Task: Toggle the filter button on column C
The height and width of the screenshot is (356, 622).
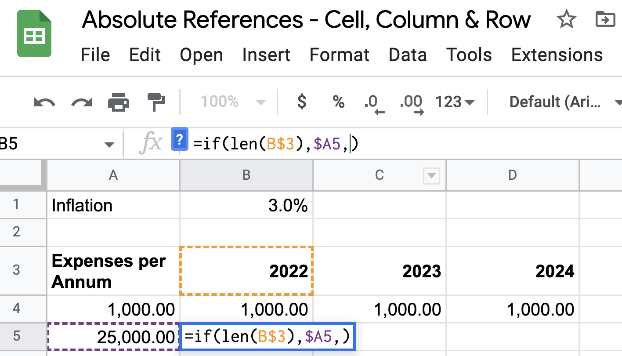Action: (431, 175)
